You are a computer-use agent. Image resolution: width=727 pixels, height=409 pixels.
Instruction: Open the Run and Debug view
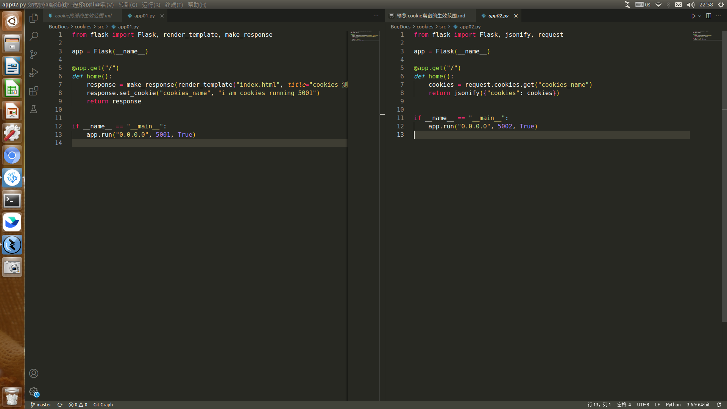(34, 72)
